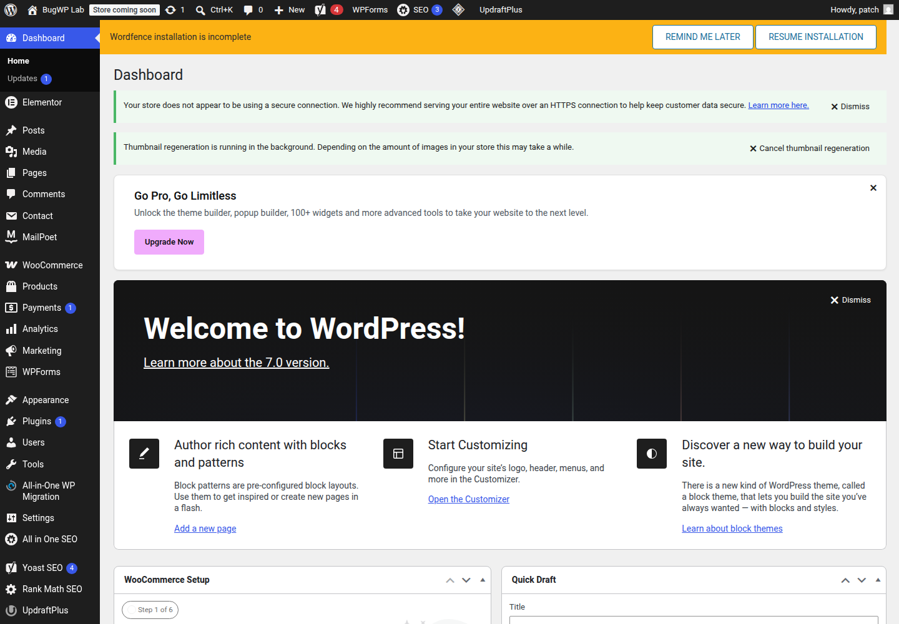The image size is (899, 624).
Task: Open the Yoast icon in the admin bar
Action: (320, 9)
